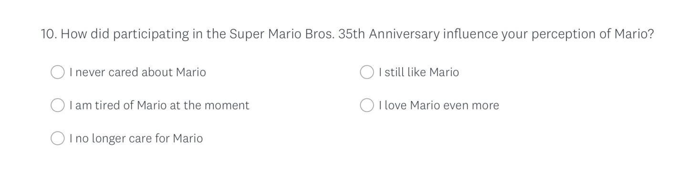This screenshot has width=687, height=192.
Task: Click the question number "10."
Action: [49, 34]
